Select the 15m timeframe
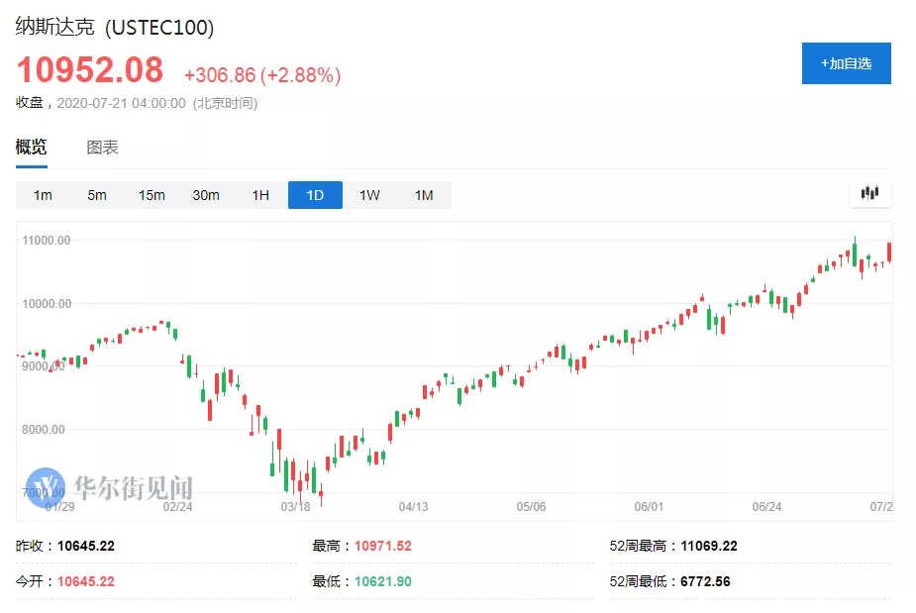Image resolution: width=916 pixels, height=613 pixels. [x=152, y=195]
